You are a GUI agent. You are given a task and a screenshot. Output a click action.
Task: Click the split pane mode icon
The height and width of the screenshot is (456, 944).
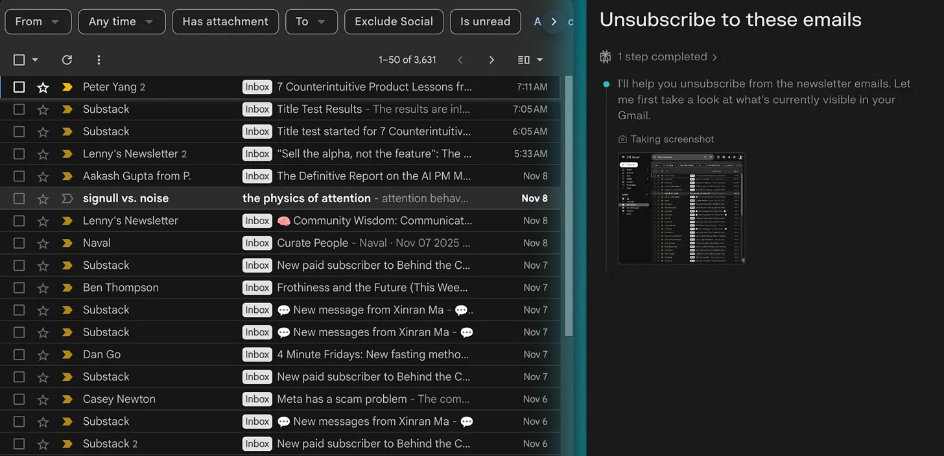524,60
